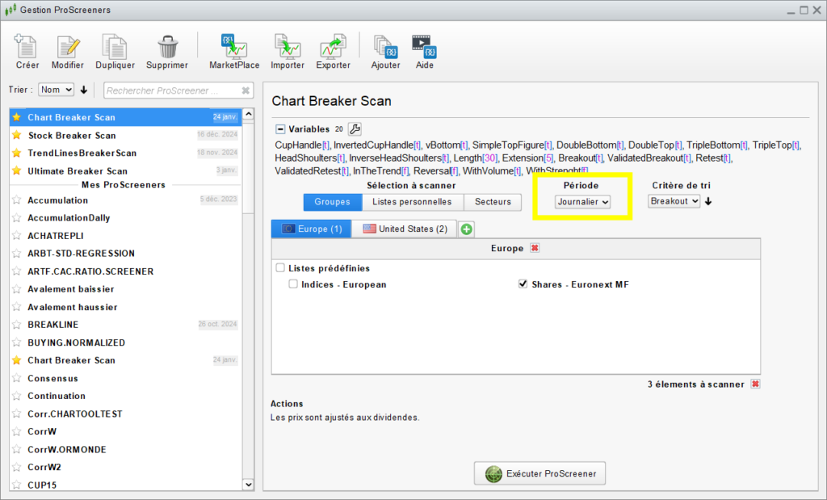Image resolution: width=827 pixels, height=500 pixels.
Task: Unstar TrendLinesBreakerScan favorite
Action: tap(17, 153)
